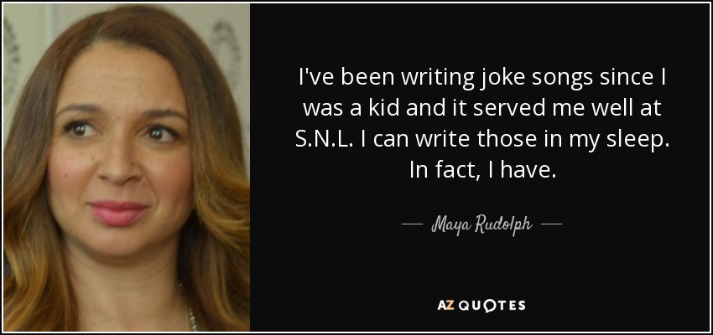Image resolution: width=713 pixels, height=335 pixels.
Task: Click the text "S.N.L." in the quote
Action: click(x=325, y=139)
